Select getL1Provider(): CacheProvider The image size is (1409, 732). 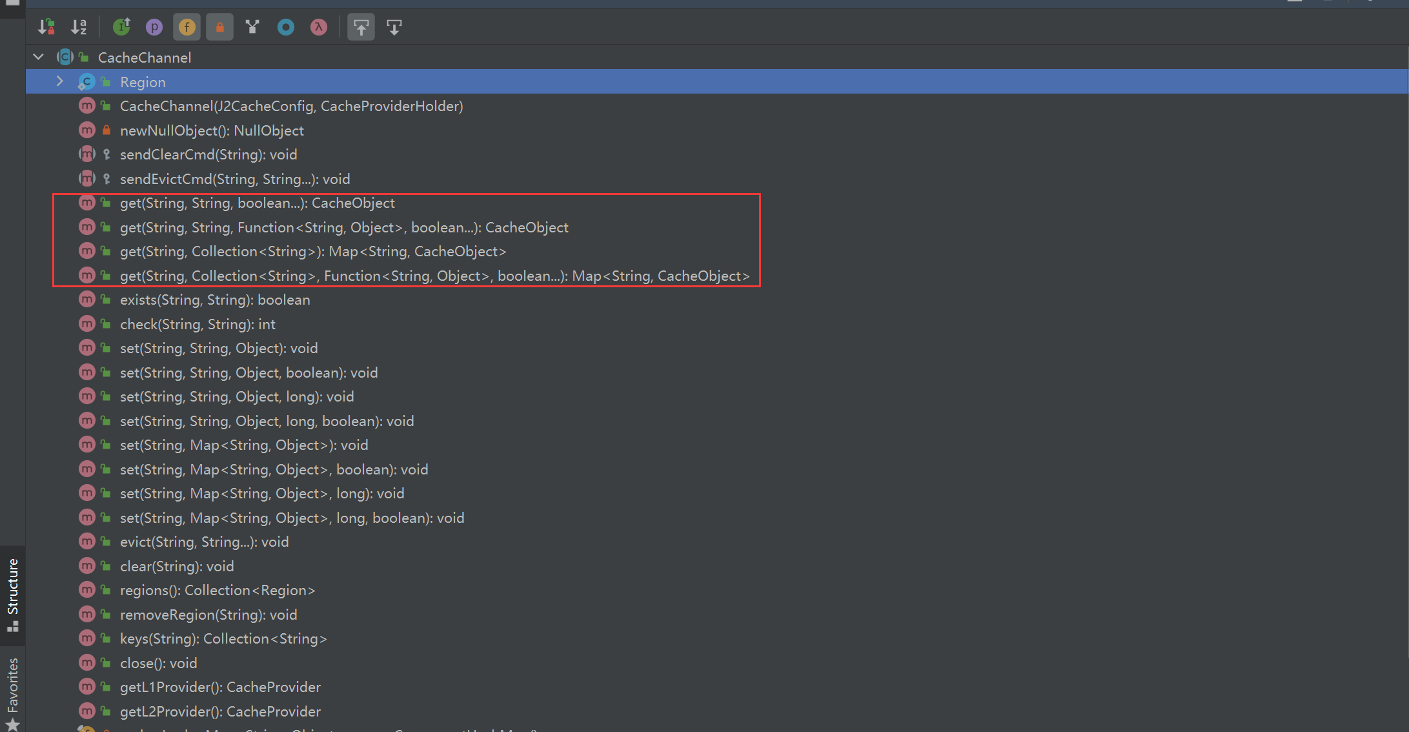click(x=220, y=687)
